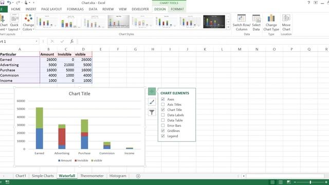Uncheck the Chart Title checkbox

pyautogui.click(x=163, y=109)
